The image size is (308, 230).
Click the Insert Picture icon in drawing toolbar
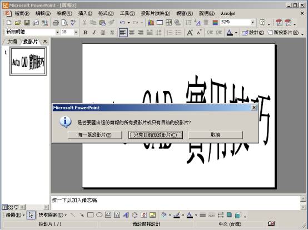[x=153, y=215]
